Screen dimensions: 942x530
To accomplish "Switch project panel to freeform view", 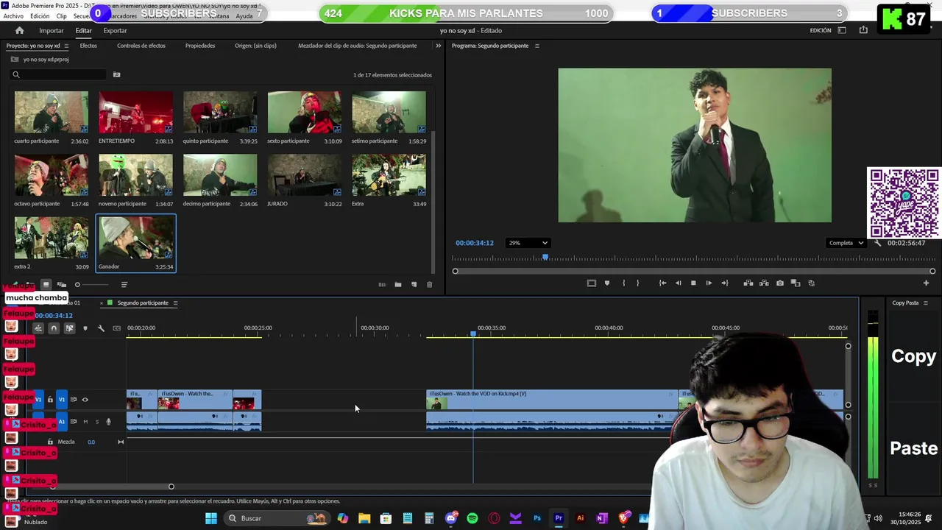I will pos(62,284).
